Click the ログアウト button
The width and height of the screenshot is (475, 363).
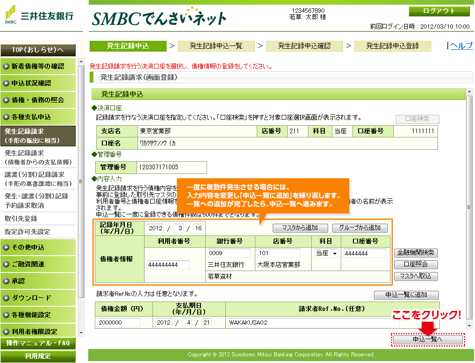tap(439, 11)
